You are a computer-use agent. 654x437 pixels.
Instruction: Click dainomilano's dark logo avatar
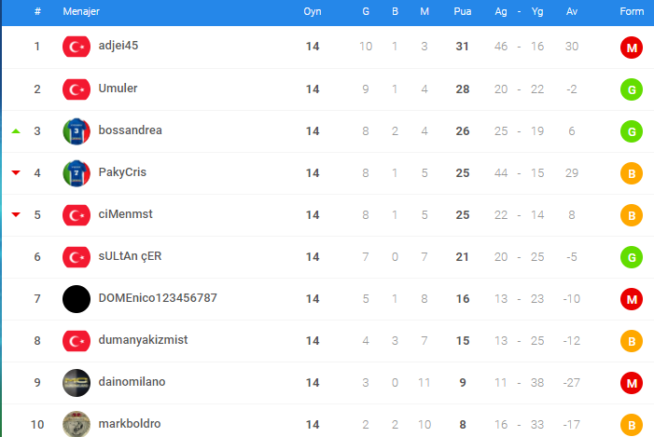click(x=77, y=383)
